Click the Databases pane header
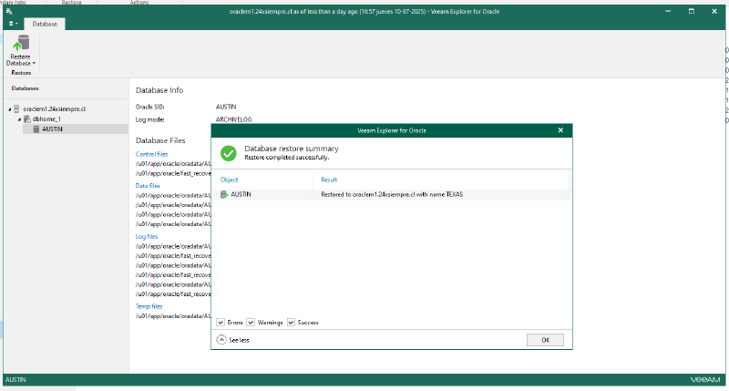 click(x=26, y=88)
